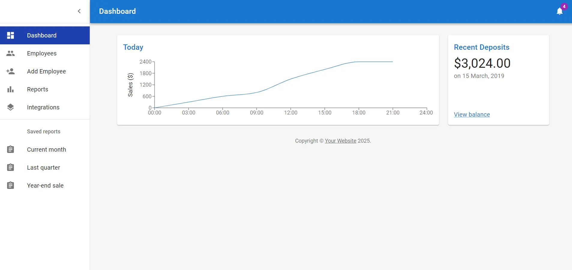Viewport: 572px width, 270px height.
Task: Click the Add Employee person-plus icon
Action: point(11,71)
